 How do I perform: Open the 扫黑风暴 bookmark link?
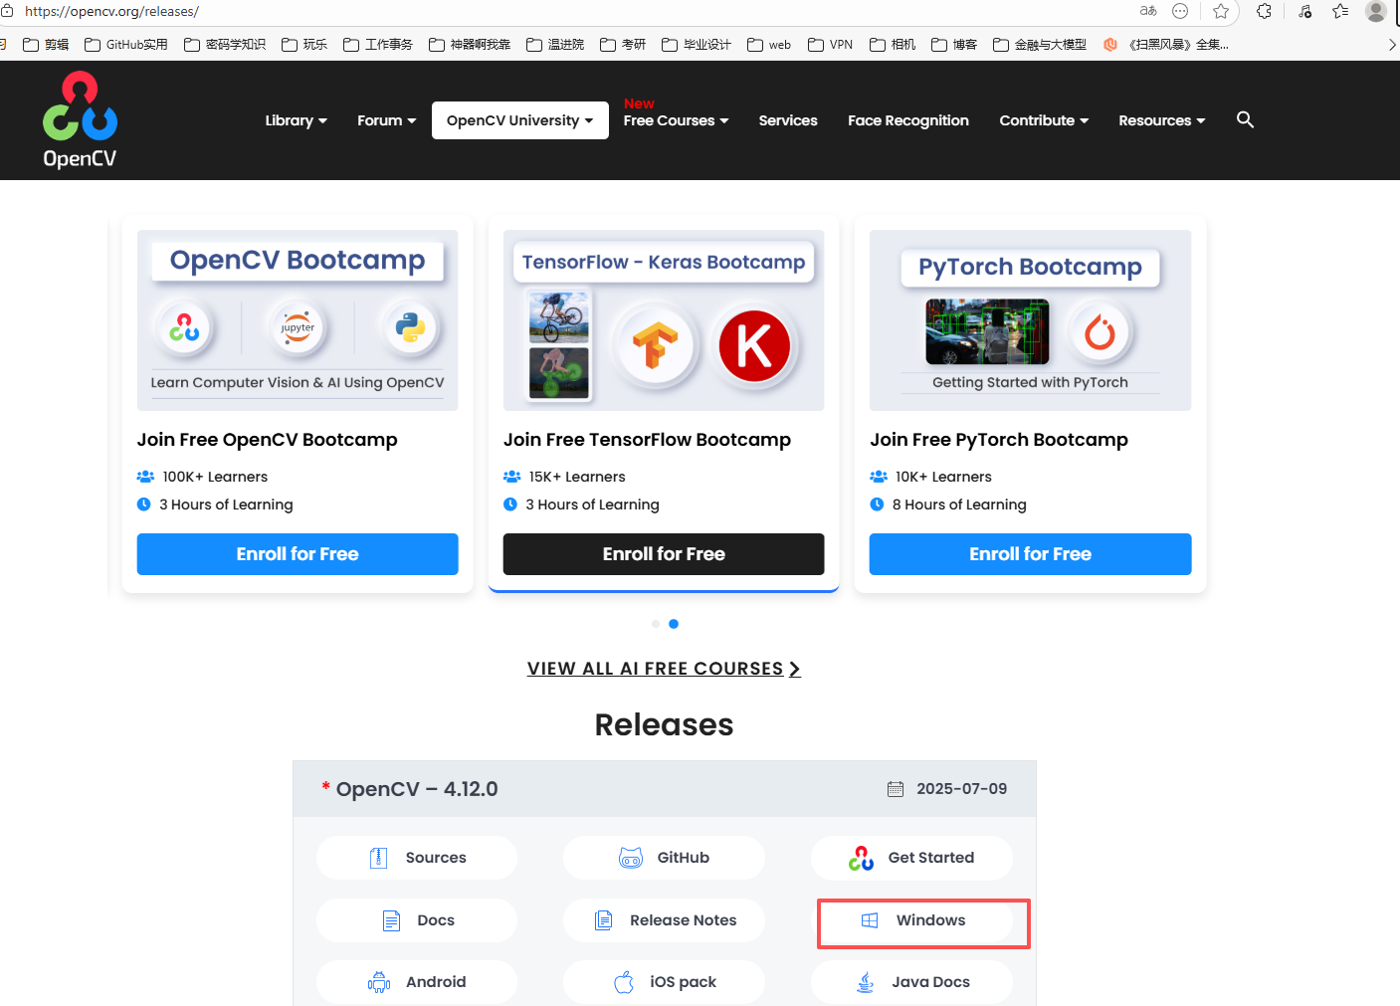pos(1166,45)
